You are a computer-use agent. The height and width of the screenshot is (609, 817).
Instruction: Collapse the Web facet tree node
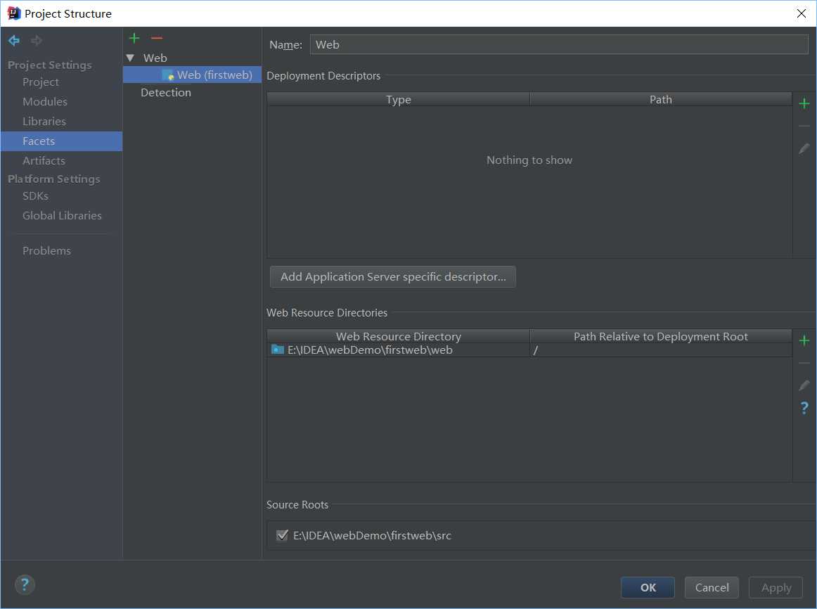click(130, 58)
